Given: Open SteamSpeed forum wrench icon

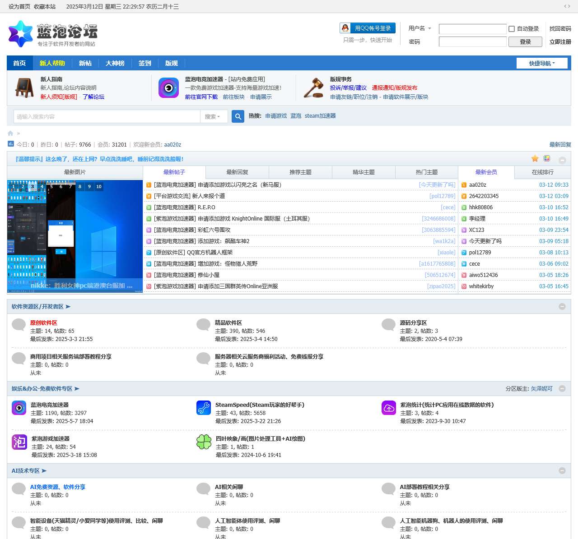Looking at the screenshot, I should point(204,408).
